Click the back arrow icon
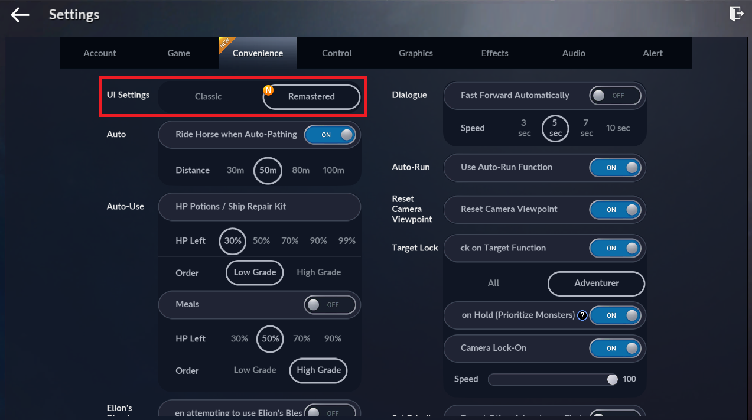The height and width of the screenshot is (420, 752). click(x=19, y=15)
